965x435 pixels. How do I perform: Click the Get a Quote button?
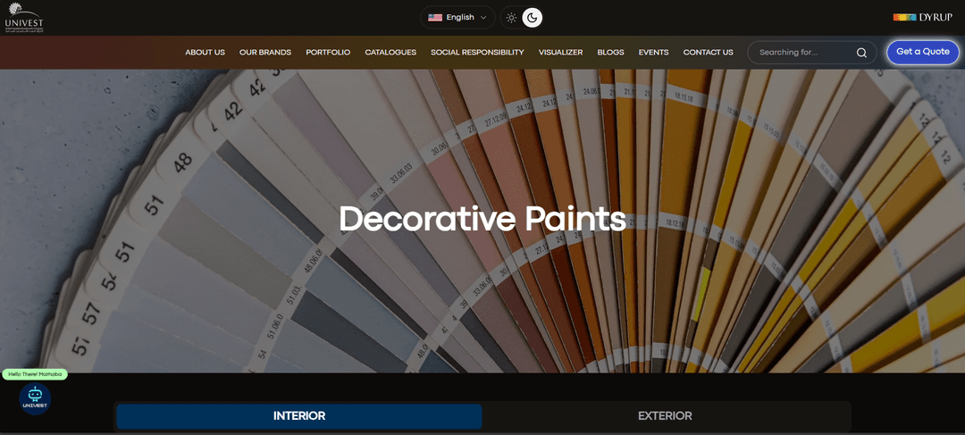922,52
